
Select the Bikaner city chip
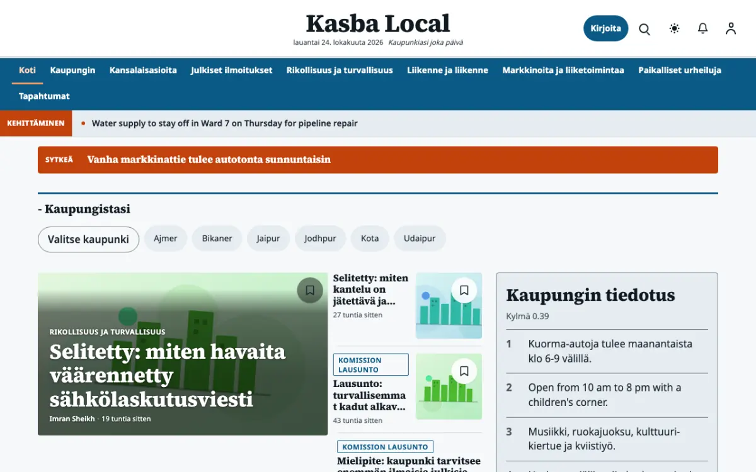click(217, 239)
